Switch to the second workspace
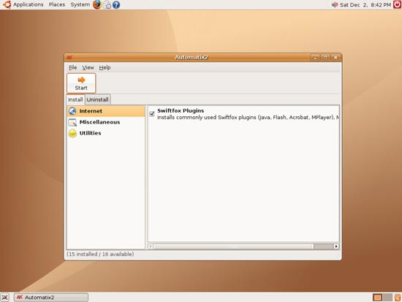This screenshot has height=302, width=402. click(387, 298)
